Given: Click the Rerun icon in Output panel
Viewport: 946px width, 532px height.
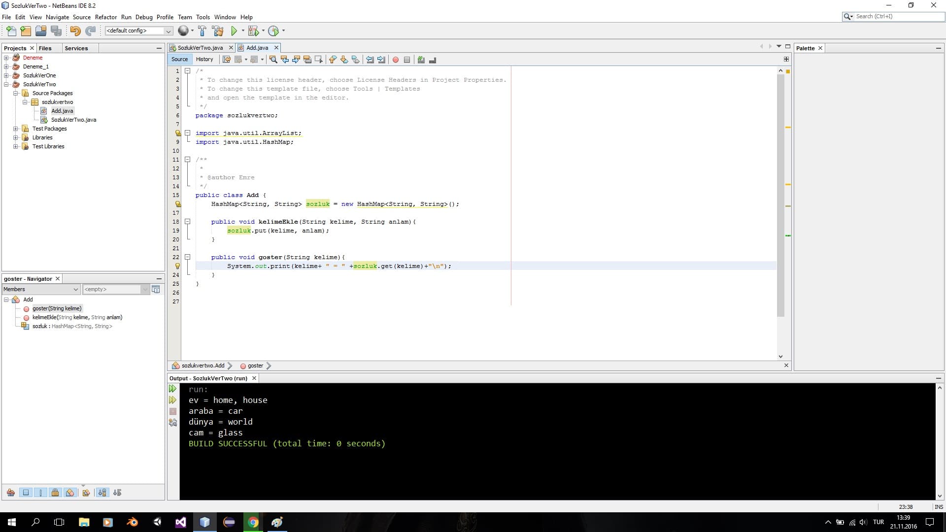Looking at the screenshot, I should point(172,389).
